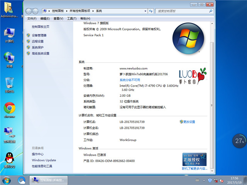Click the muted volume tray icon
247x185 pixels.
pyautogui.click(x=222, y=181)
